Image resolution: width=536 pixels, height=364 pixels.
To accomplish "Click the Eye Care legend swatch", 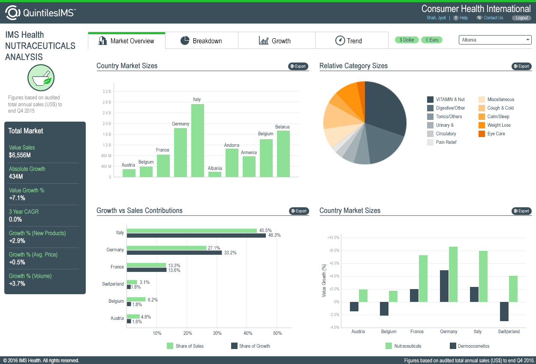I will (x=482, y=134).
